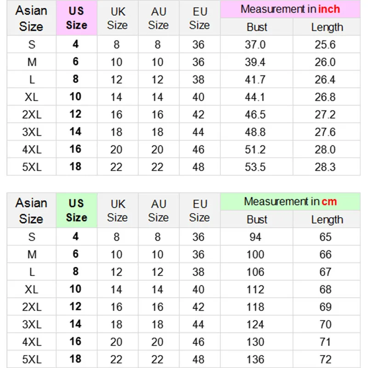This screenshot has width=368, height=368.
Task: Click bust value 124 for 3XL
Action: (x=256, y=324)
